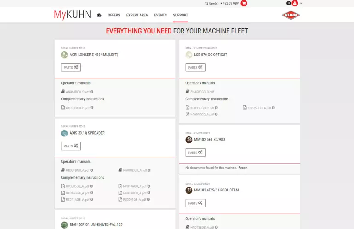Show info for RC010AGB_A.pdf
The height and width of the screenshot is (229, 354).
(x=149, y=186)
